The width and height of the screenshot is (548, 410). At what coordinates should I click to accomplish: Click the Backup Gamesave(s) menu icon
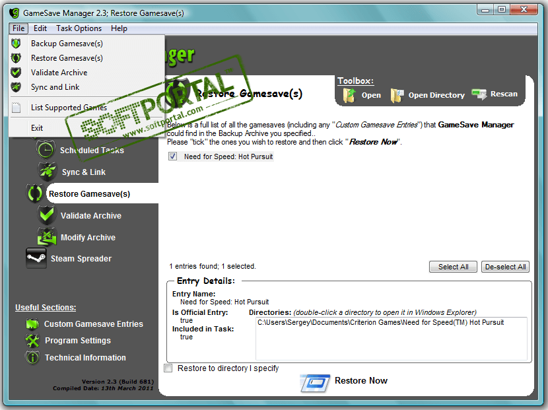(x=16, y=44)
